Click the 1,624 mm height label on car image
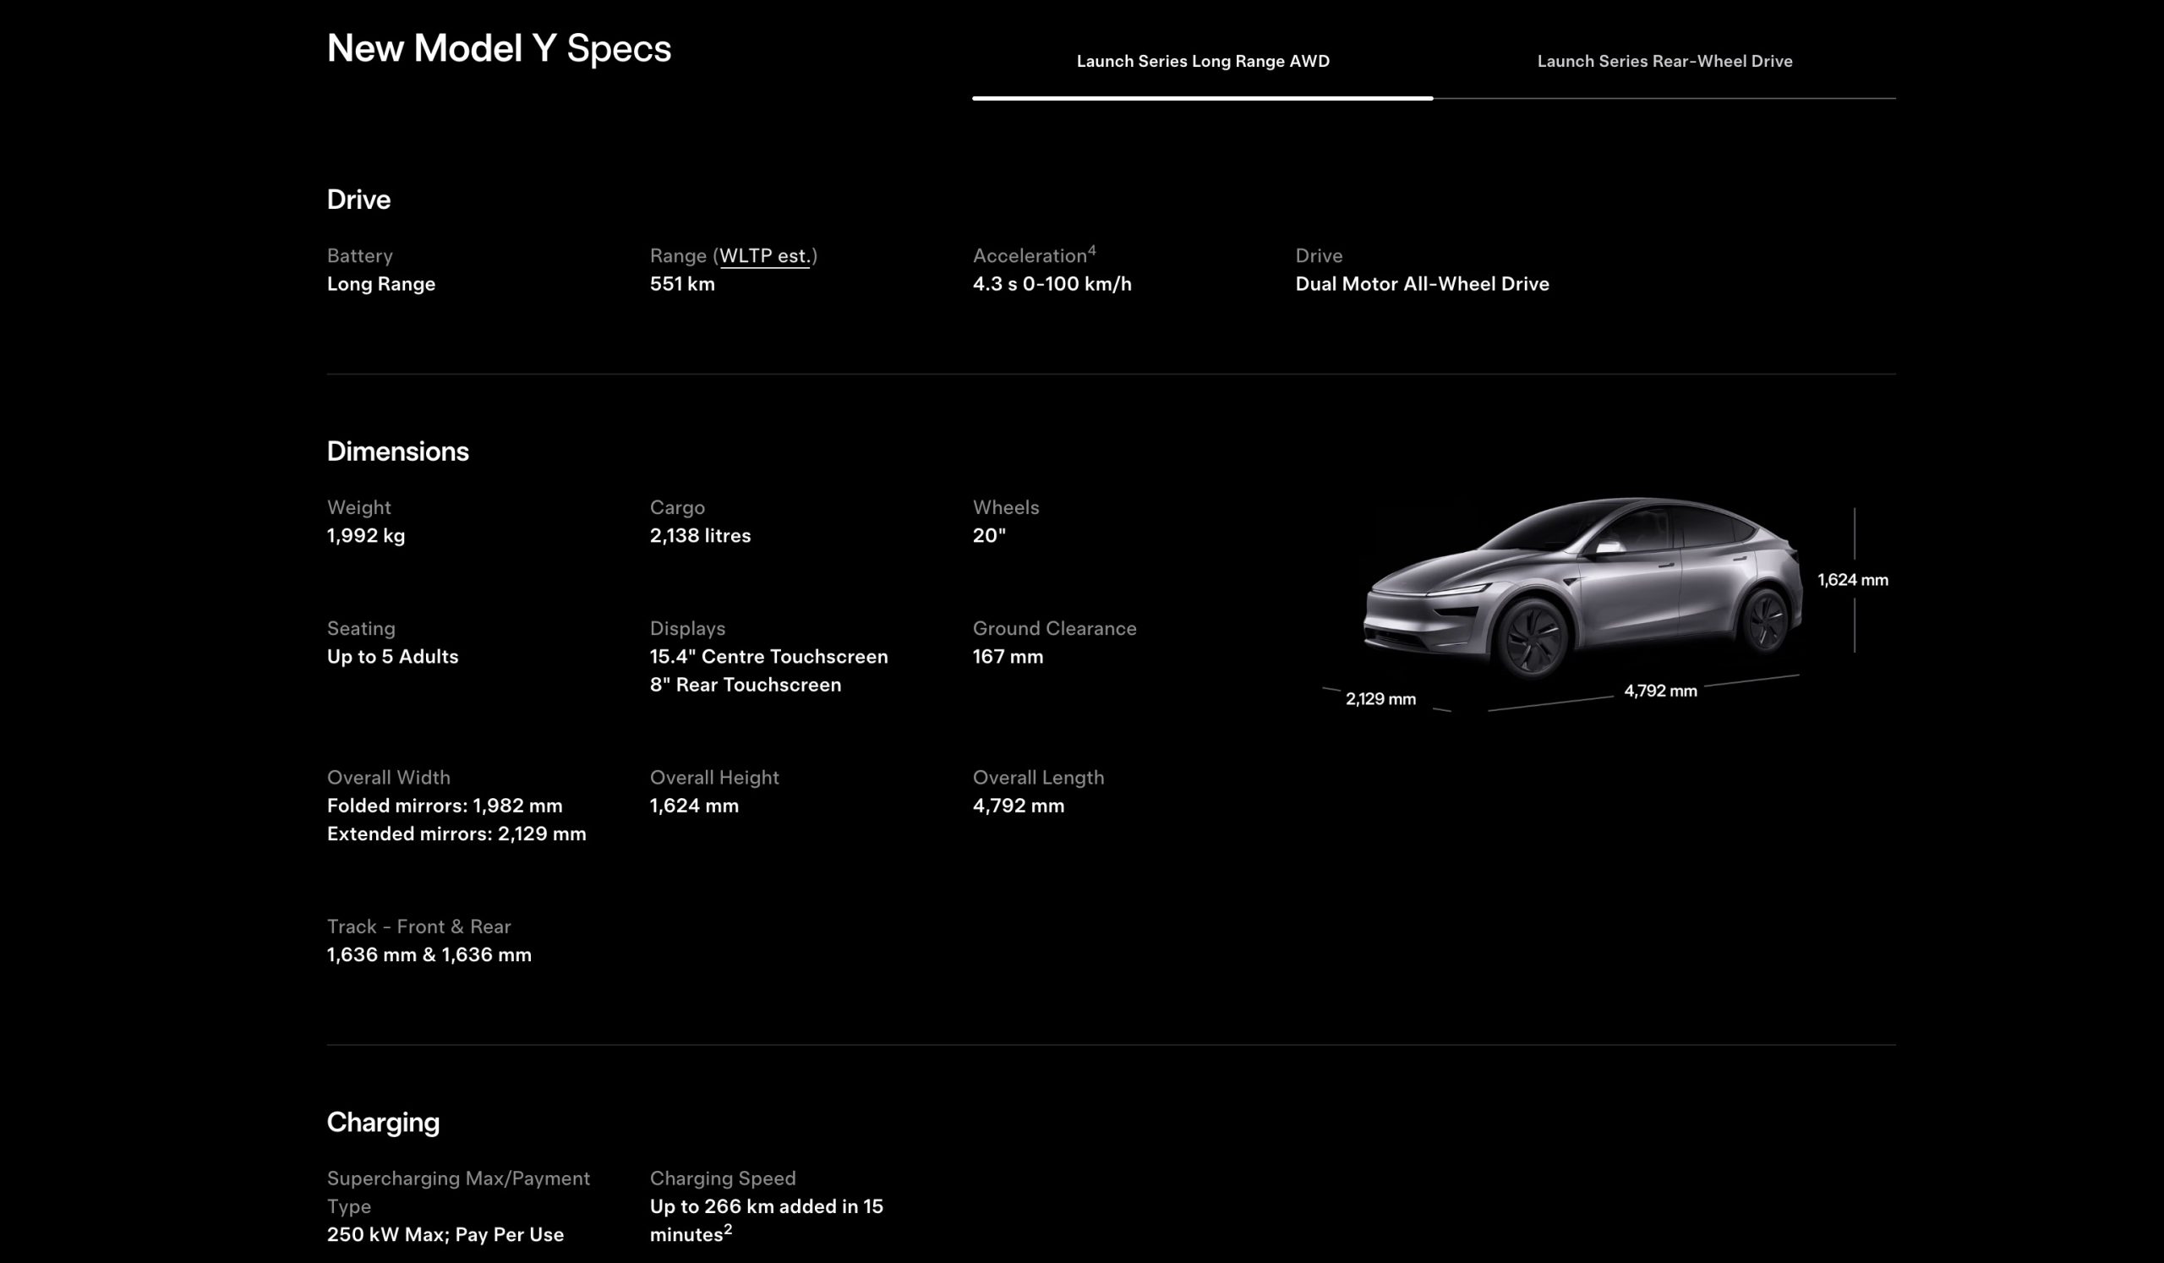This screenshot has height=1263, width=2164. pos(1852,581)
